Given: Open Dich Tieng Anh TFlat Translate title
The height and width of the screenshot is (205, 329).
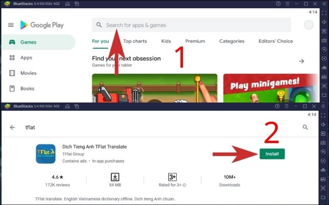Looking at the screenshot, I should (95, 147).
